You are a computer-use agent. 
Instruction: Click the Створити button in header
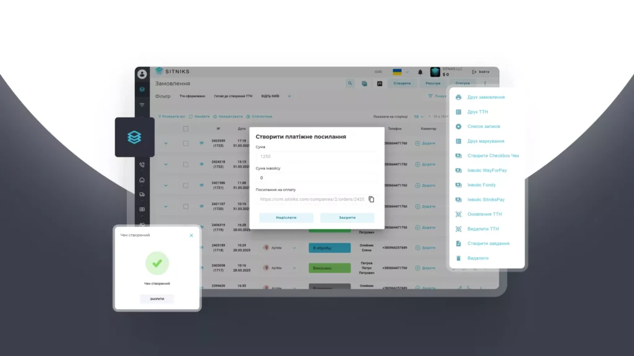click(402, 83)
